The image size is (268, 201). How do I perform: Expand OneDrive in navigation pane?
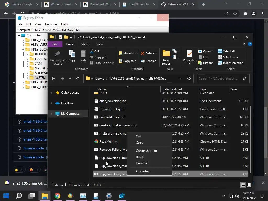pyautogui.click(x=52, y=103)
